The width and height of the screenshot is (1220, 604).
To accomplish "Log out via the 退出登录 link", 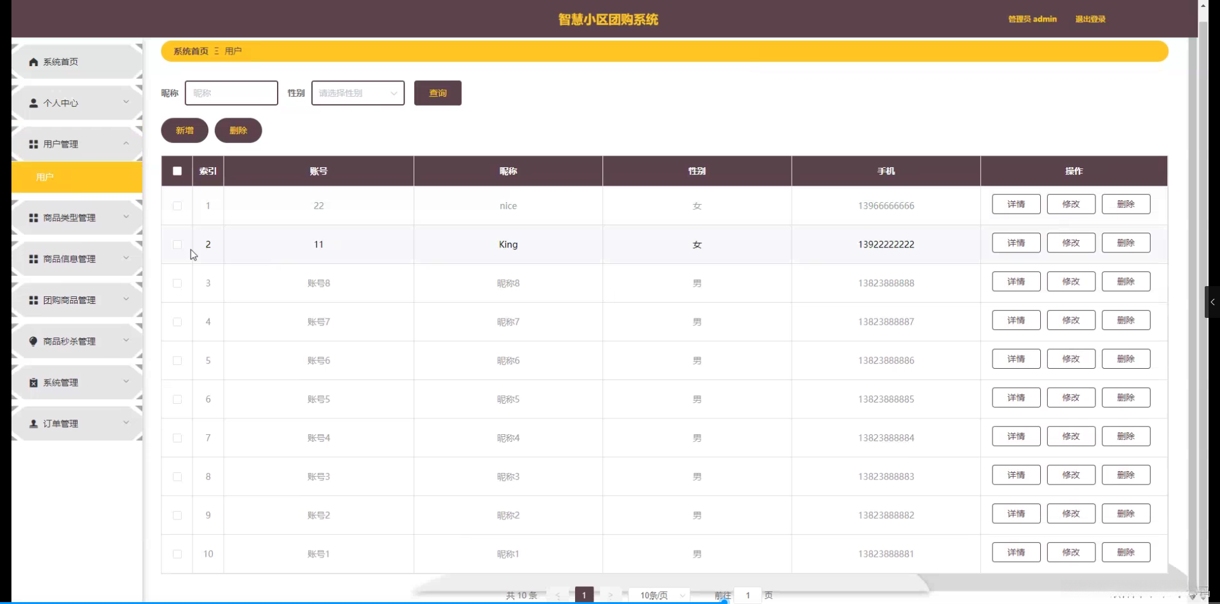I will click(x=1090, y=19).
